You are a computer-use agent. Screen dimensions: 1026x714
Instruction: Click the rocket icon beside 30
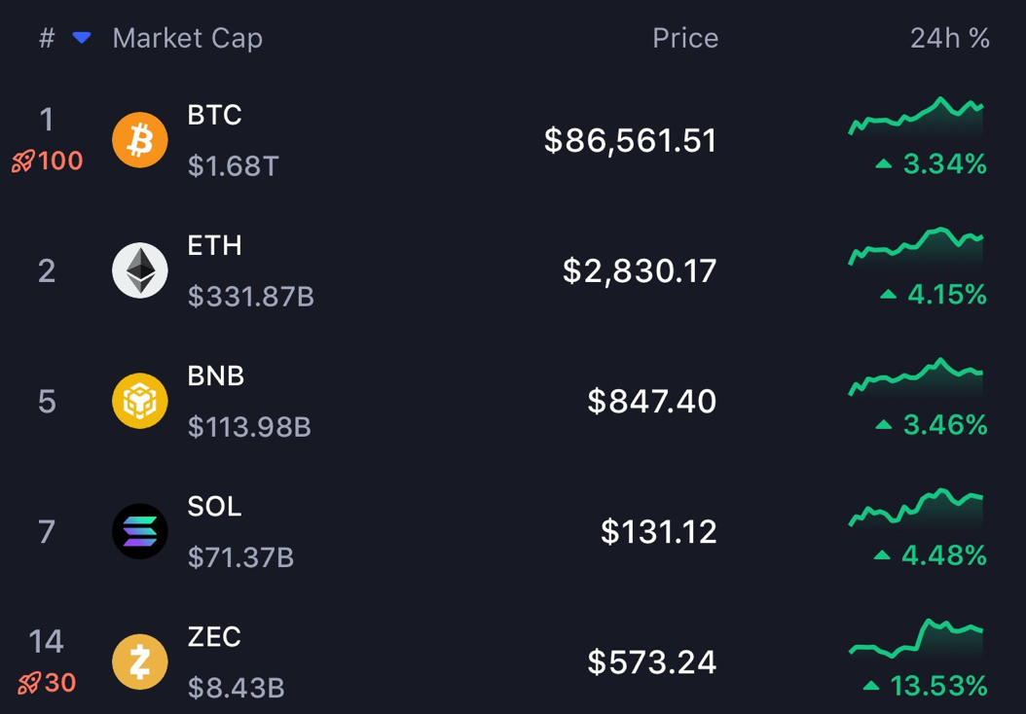(x=28, y=684)
